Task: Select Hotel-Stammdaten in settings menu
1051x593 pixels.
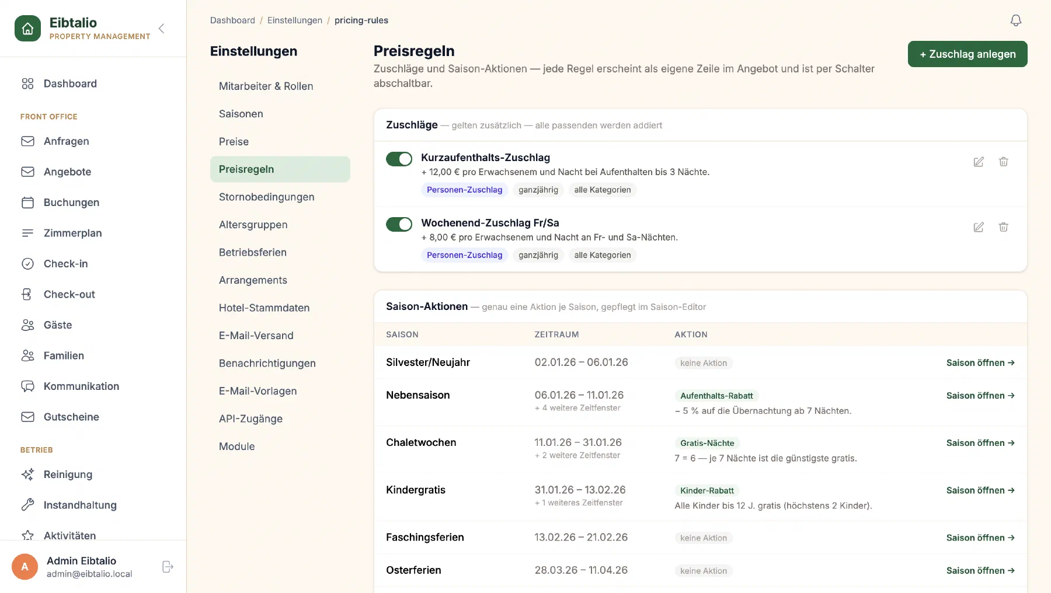Action: pos(280,308)
